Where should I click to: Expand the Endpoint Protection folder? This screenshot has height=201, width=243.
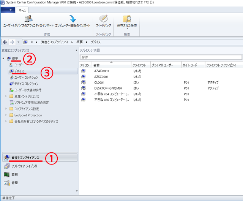click(6, 115)
